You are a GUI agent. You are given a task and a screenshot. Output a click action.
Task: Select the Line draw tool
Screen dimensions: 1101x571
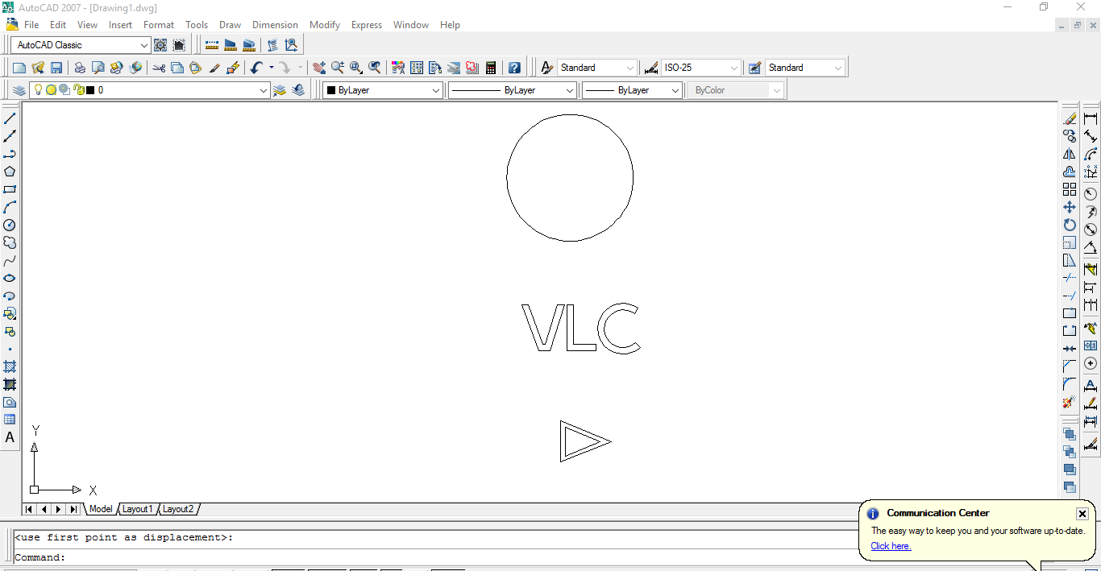(10, 118)
